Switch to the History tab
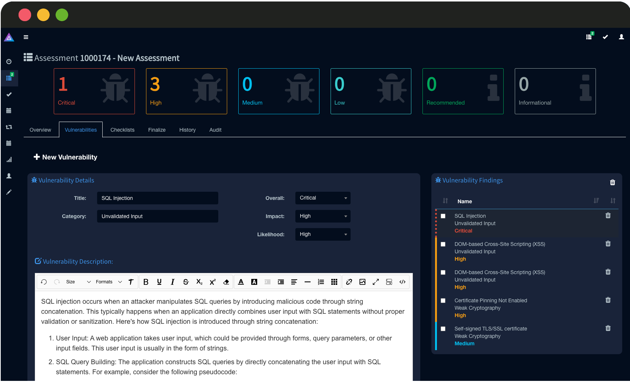Screen dimensions: 630x382 (188, 130)
